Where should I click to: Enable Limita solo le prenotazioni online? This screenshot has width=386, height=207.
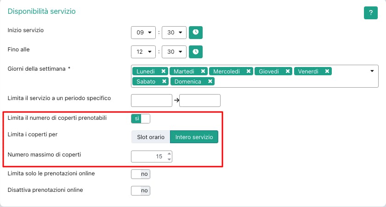[x=141, y=174]
